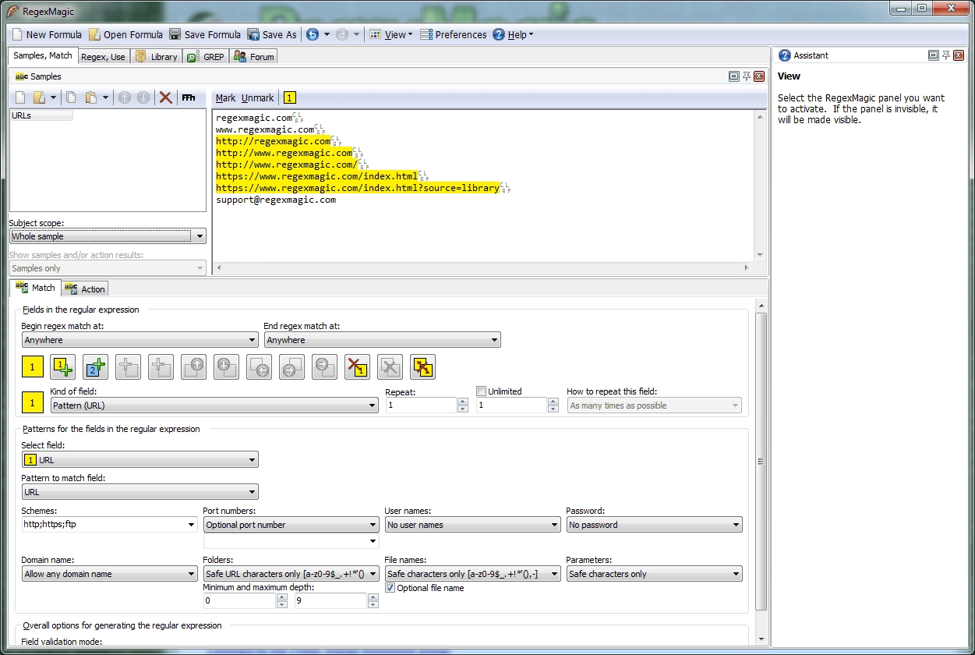Click the samples text horizontal scrollbar
The width and height of the screenshot is (975, 655).
coord(484,268)
